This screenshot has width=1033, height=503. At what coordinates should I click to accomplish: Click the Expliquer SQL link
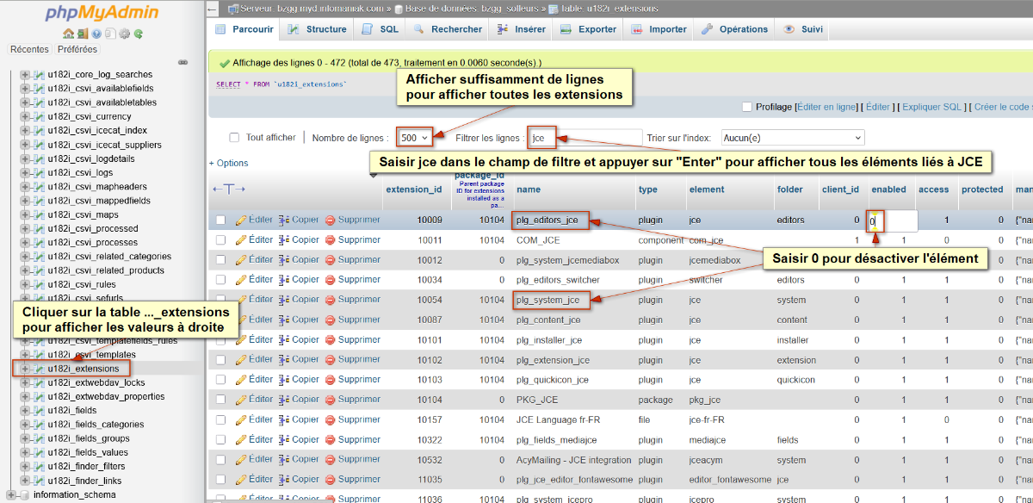[x=933, y=107]
